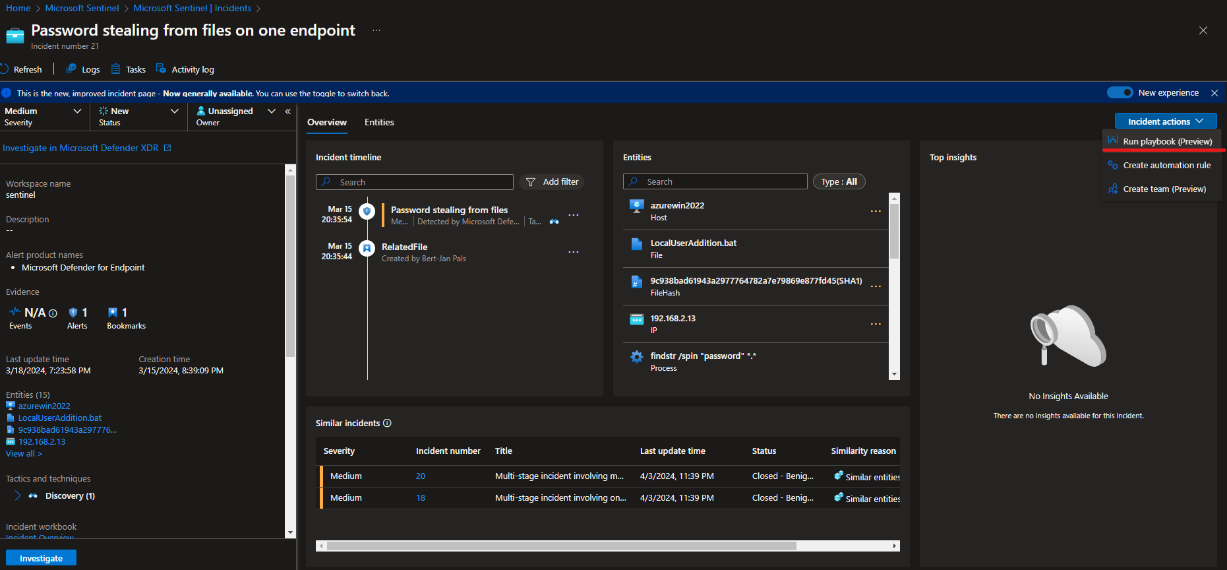Click the Bookmarks evidence count
Screen dimensions: 1227x570
(x=117, y=312)
